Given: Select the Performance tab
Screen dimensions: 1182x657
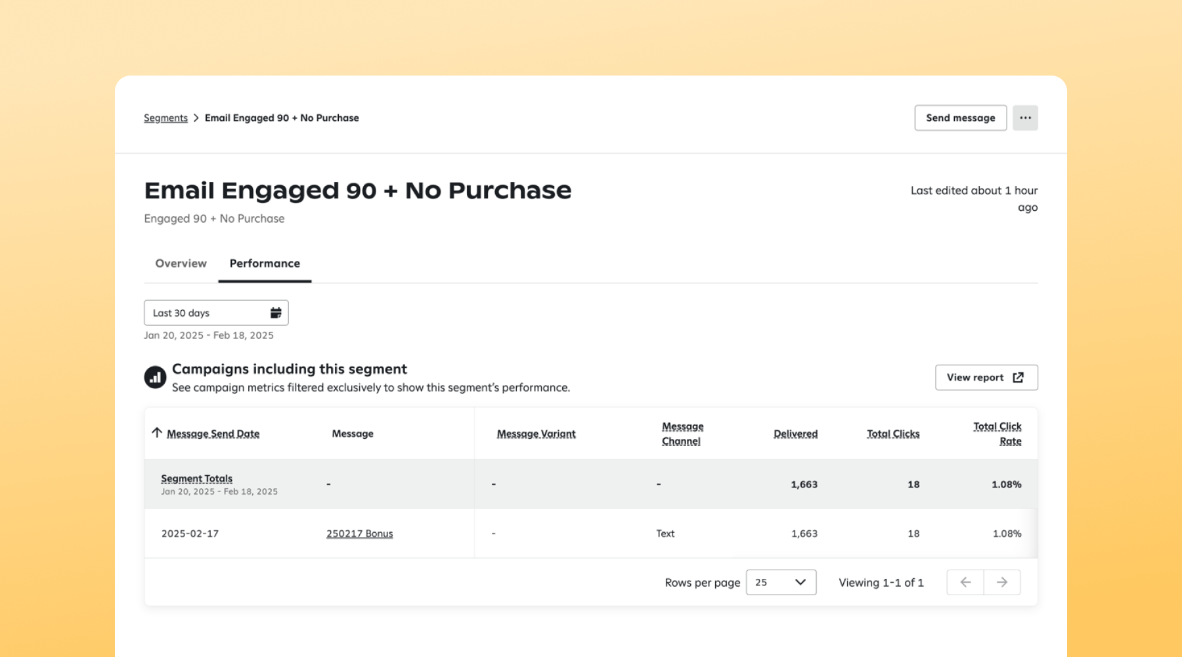Looking at the screenshot, I should pos(265,263).
